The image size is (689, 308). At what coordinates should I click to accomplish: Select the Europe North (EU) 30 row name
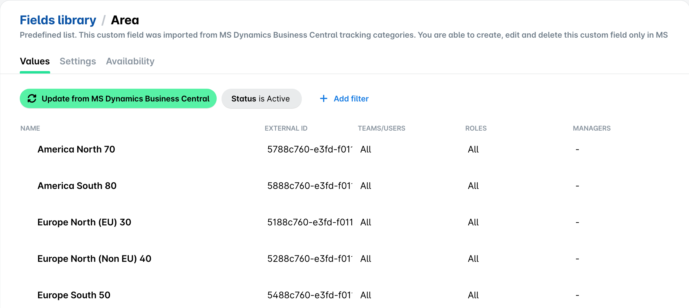point(84,222)
